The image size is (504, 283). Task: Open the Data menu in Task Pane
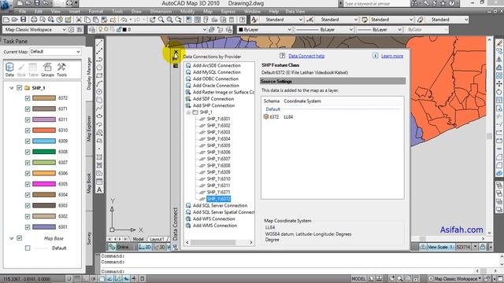[9, 70]
